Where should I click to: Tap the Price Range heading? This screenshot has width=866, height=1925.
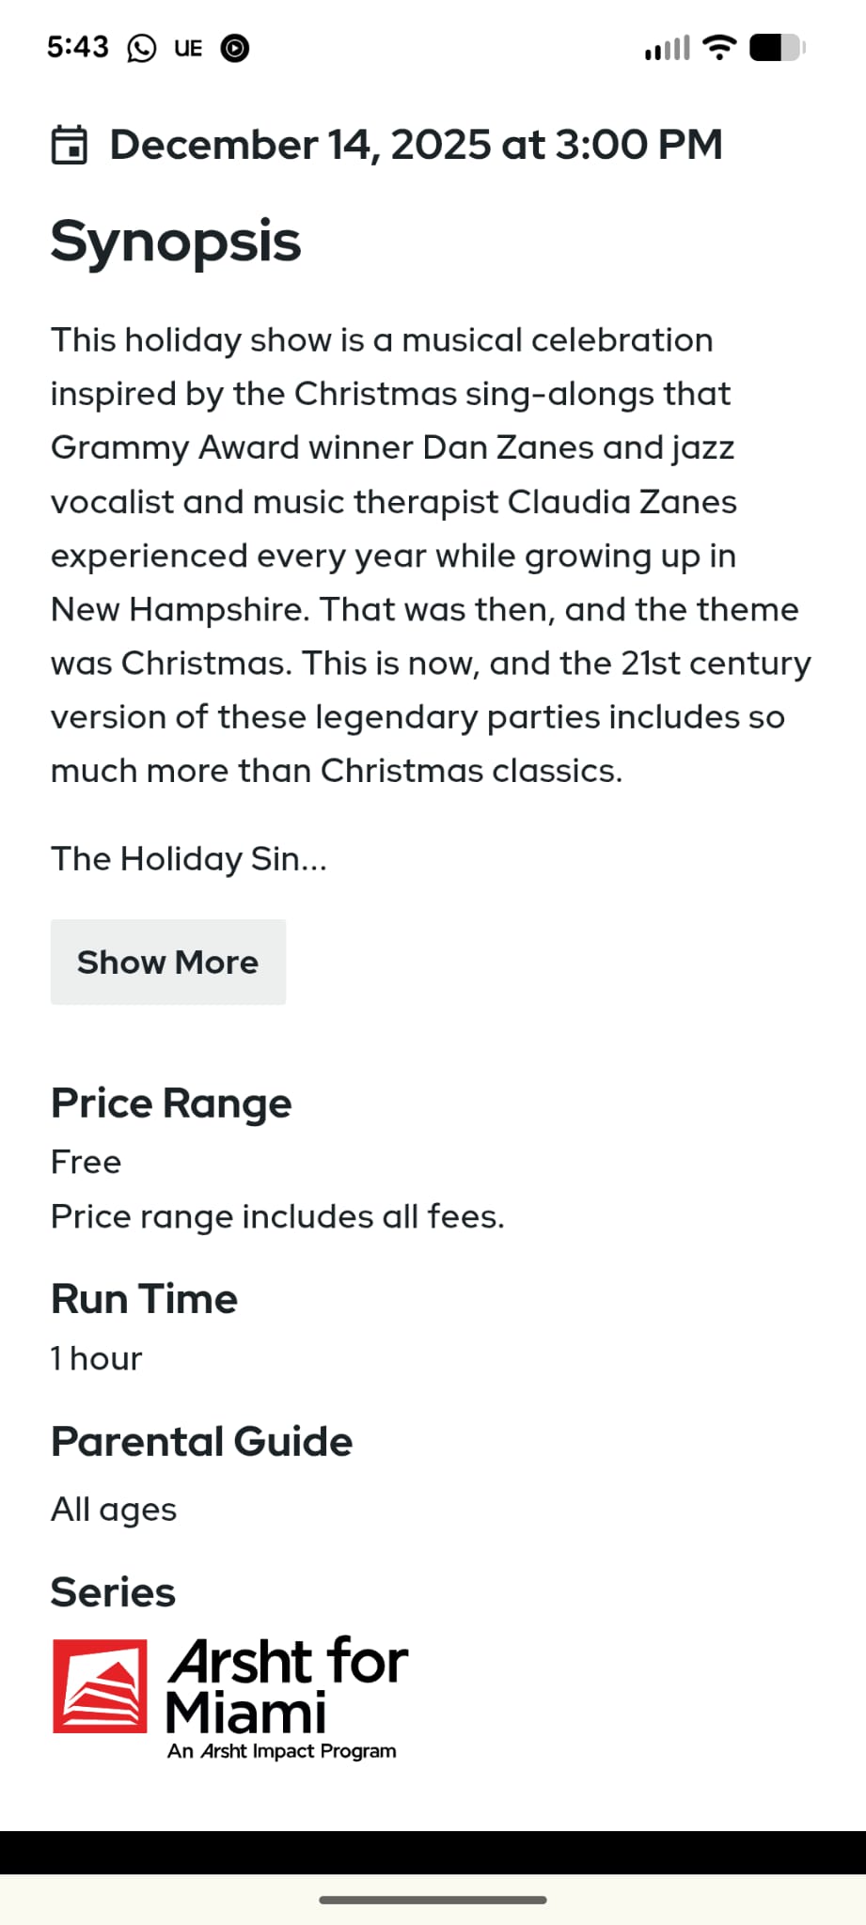tap(171, 1103)
